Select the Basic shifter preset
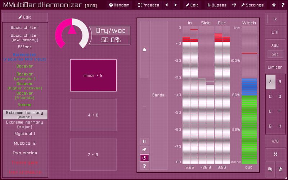This screenshot has height=180, width=288. tap(24, 28)
